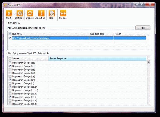
Task: Check Blogsearch Google (co.in) checkbox
Action: (10, 101)
